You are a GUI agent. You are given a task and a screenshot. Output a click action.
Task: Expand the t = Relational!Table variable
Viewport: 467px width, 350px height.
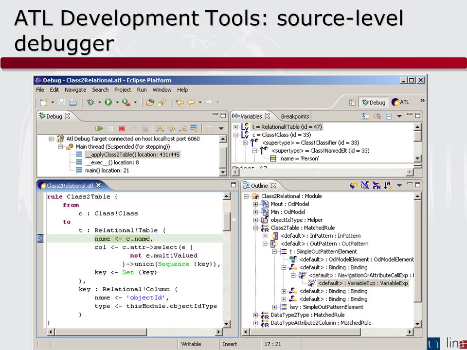[x=235, y=127]
